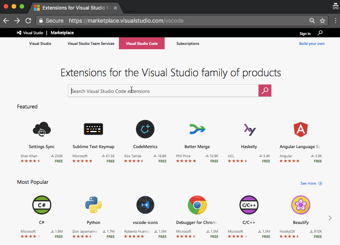Click publisher name Shan Khan
Screen dimensions: 340x245
tap(29, 156)
